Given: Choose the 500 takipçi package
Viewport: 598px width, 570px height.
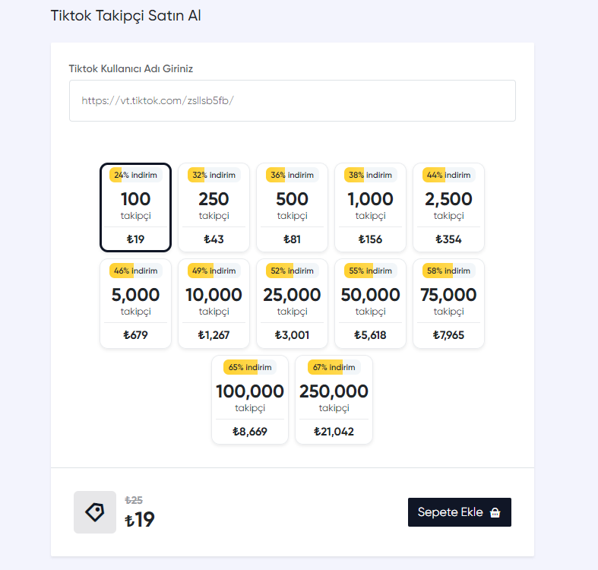Looking at the screenshot, I should pyautogui.click(x=292, y=207).
